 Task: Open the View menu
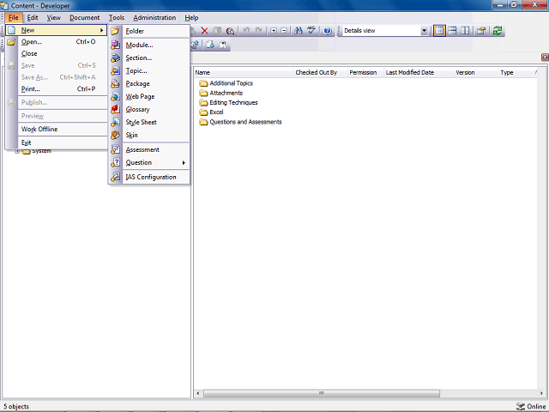pyautogui.click(x=53, y=17)
